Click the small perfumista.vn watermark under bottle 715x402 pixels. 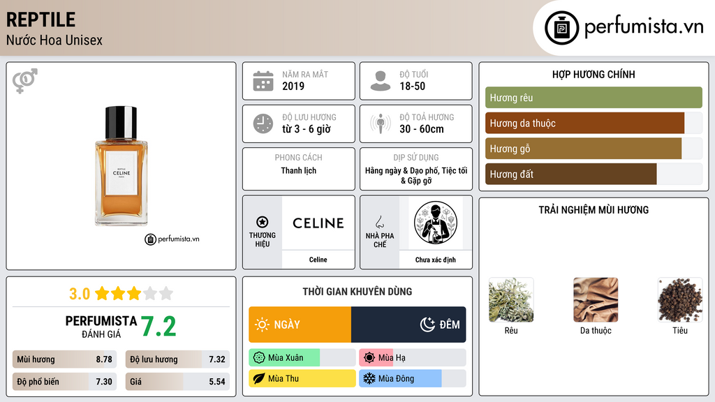pos(172,239)
